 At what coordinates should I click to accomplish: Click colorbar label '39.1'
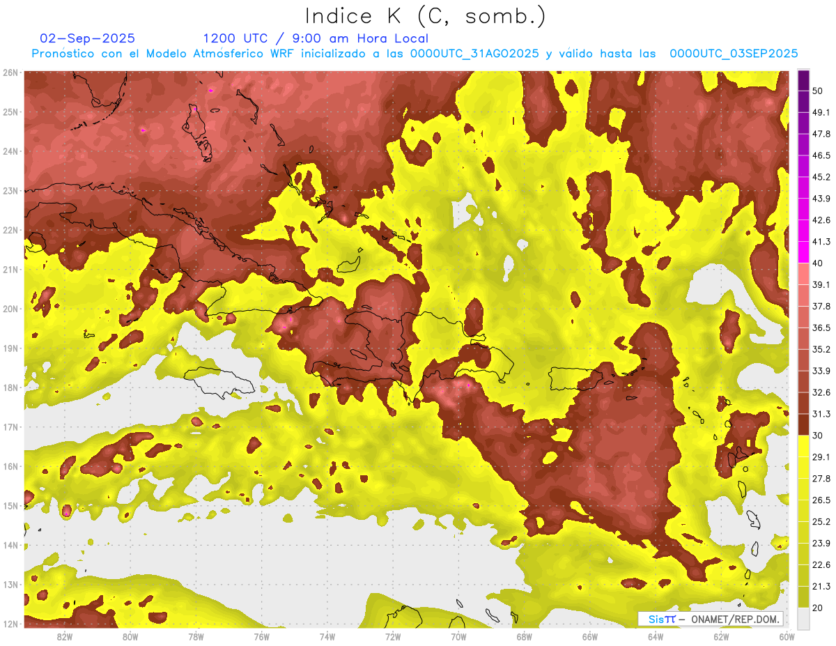tap(821, 285)
